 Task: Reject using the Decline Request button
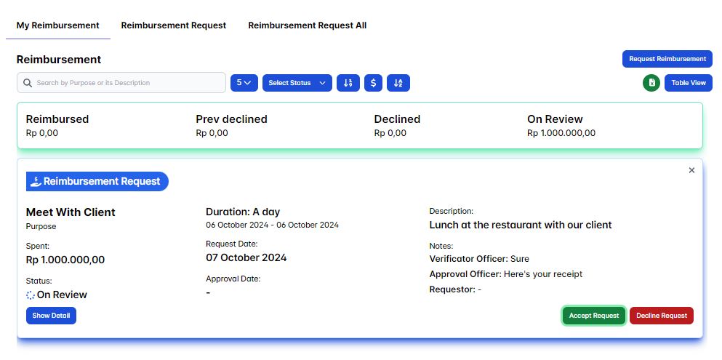point(661,316)
